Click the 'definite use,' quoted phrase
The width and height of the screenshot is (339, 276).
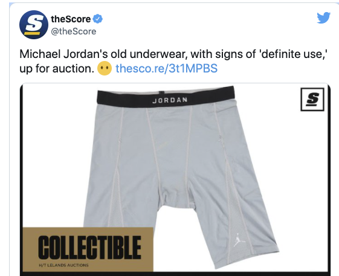pyautogui.click(x=294, y=54)
